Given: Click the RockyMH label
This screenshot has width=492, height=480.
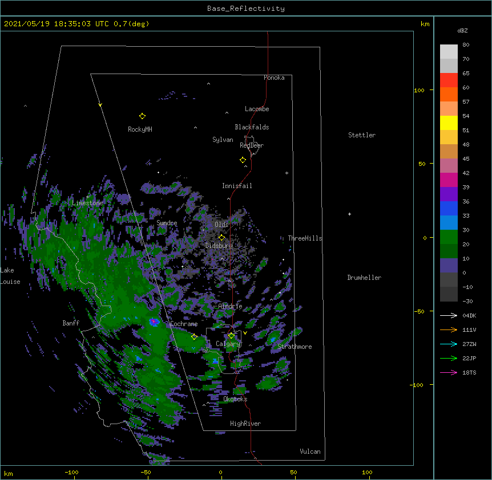Looking at the screenshot, I should pyautogui.click(x=140, y=129).
